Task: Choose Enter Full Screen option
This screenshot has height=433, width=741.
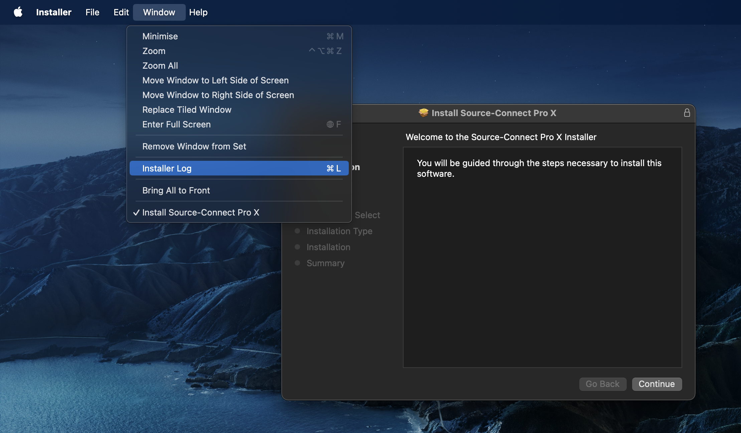Action: [x=239, y=124]
